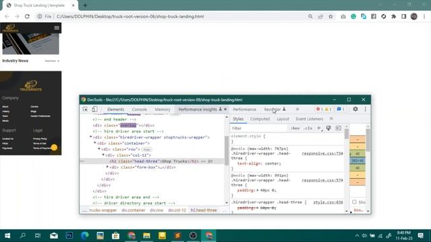Open style.css:836 source link
This screenshot has height=242, width=431.
[328, 202]
